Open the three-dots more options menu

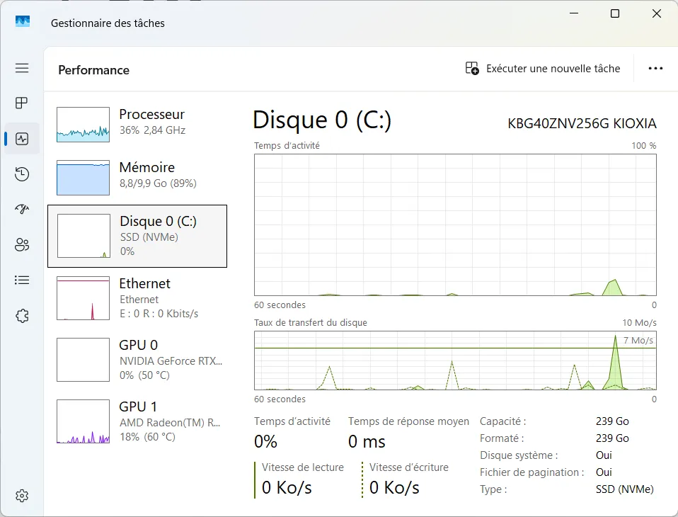[655, 69]
